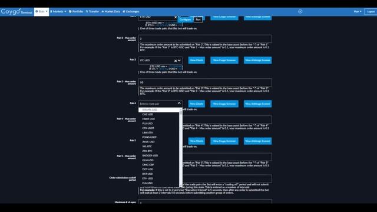Clear the ETH-USD pair selection

(176, 17)
